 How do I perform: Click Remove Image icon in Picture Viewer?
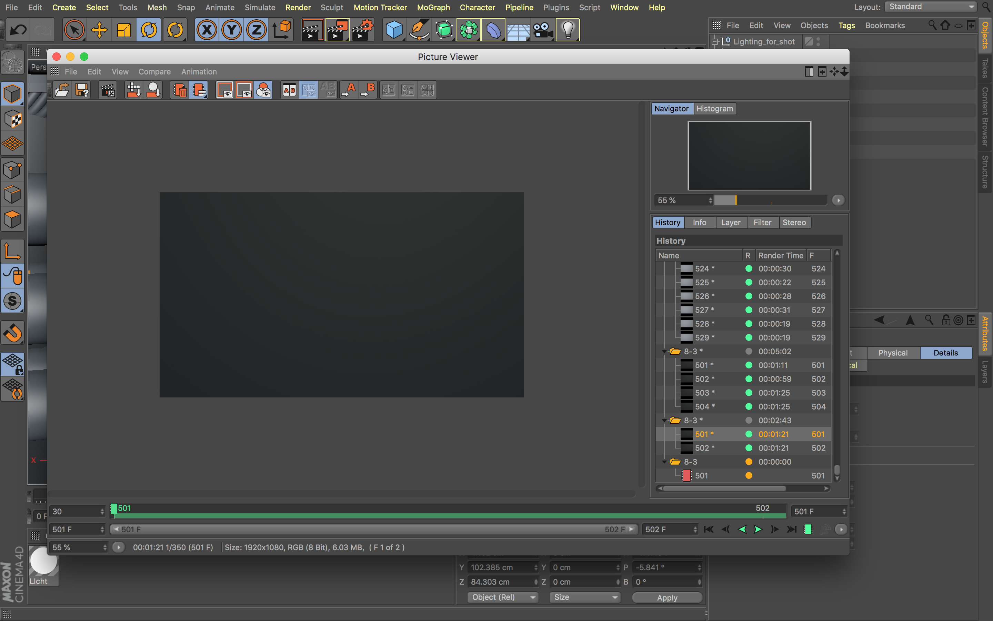[180, 90]
